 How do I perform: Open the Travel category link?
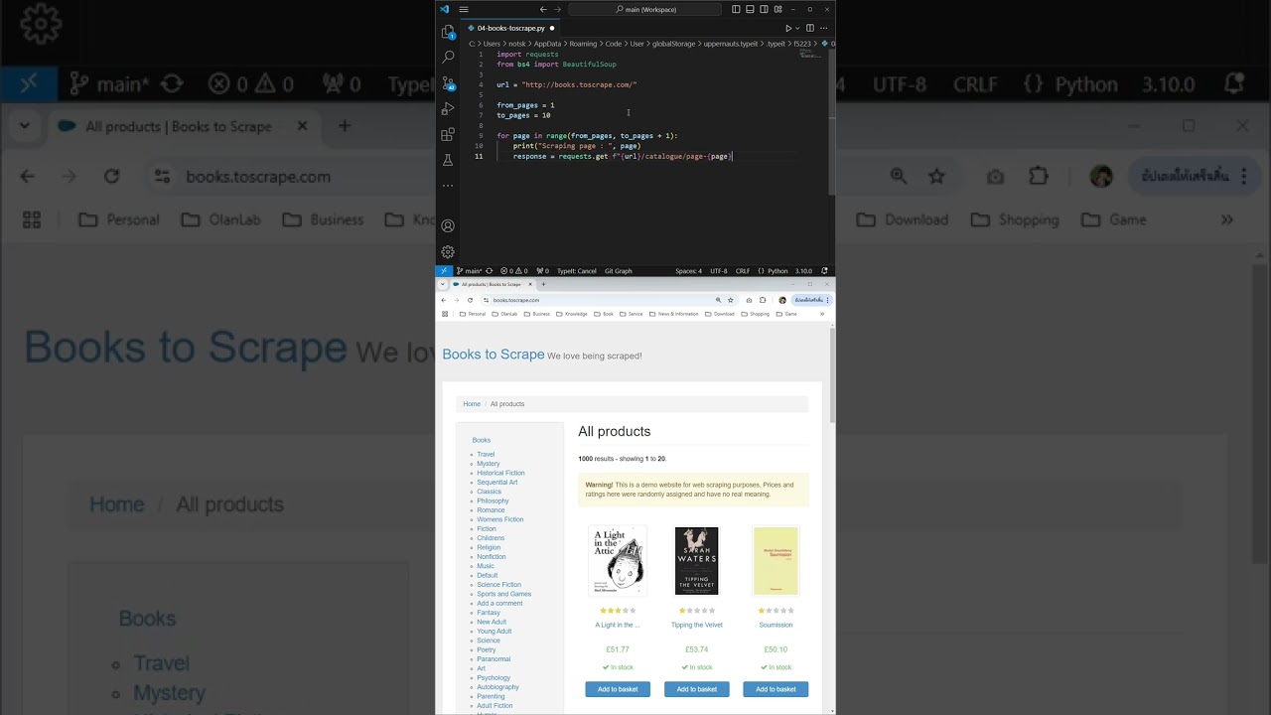tap(486, 455)
